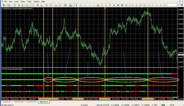Image resolution: width=184 pixels, height=106 pixels.
Task: Select the rectangle shape tool
Action: point(118,5)
